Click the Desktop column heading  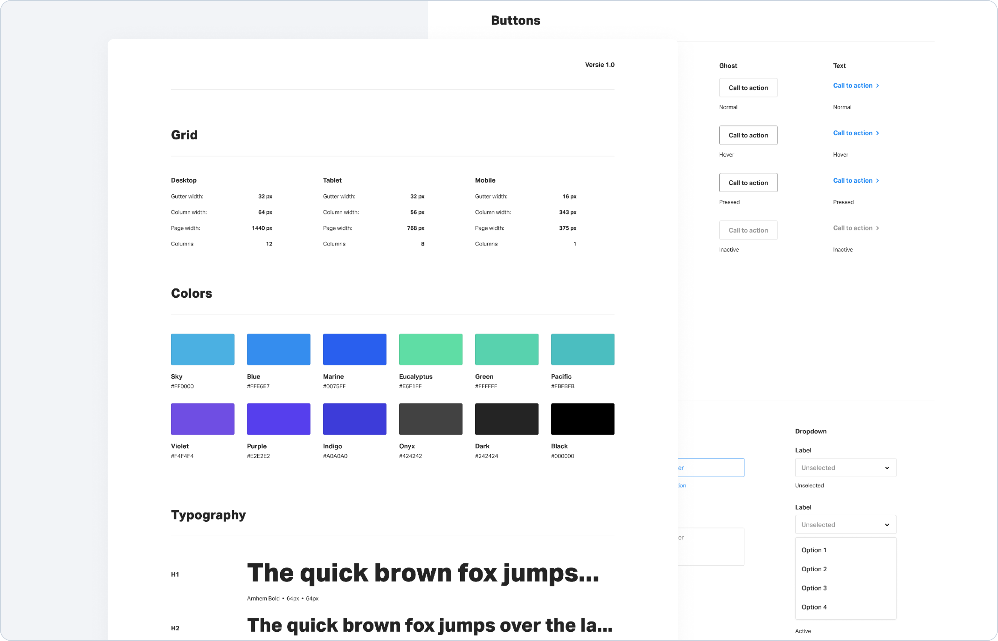coord(184,180)
